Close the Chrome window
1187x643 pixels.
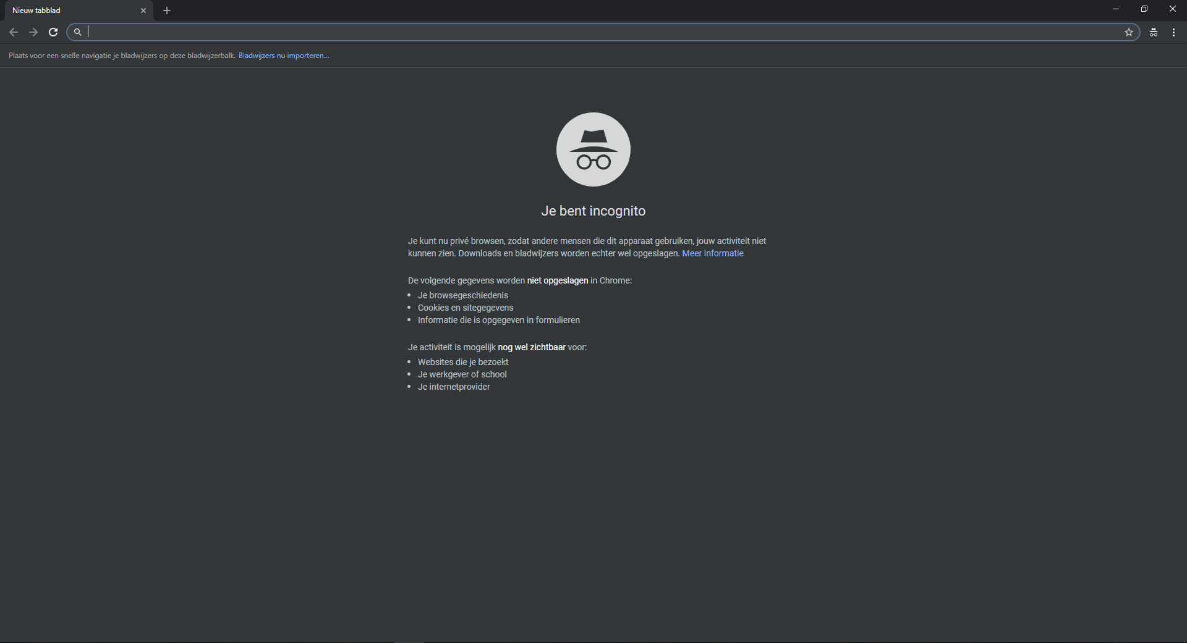1173,9
